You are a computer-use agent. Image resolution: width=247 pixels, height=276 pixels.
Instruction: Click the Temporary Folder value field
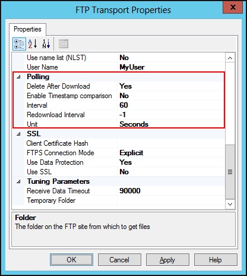(171, 200)
